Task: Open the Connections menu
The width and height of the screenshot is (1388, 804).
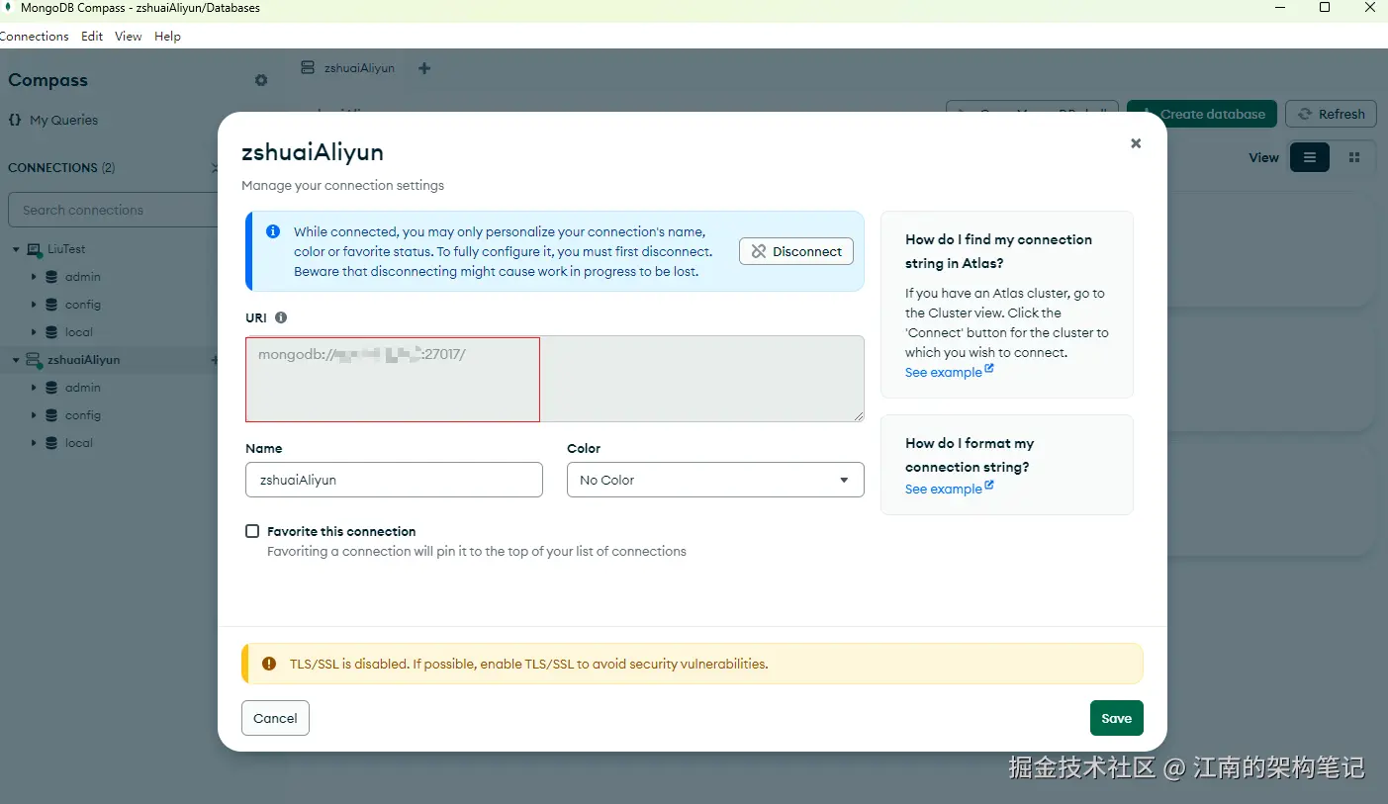Action: click(x=34, y=37)
